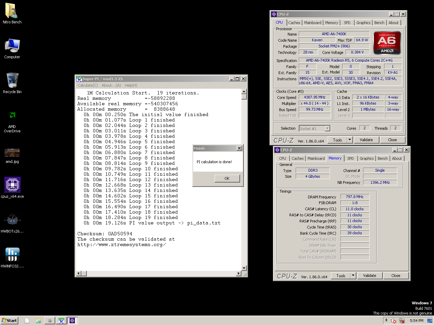This screenshot has height=325, width=434.
Task: Switch to Super PI taskbar button
Action: coord(61,321)
